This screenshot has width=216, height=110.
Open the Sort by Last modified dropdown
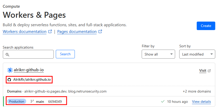(197, 54)
